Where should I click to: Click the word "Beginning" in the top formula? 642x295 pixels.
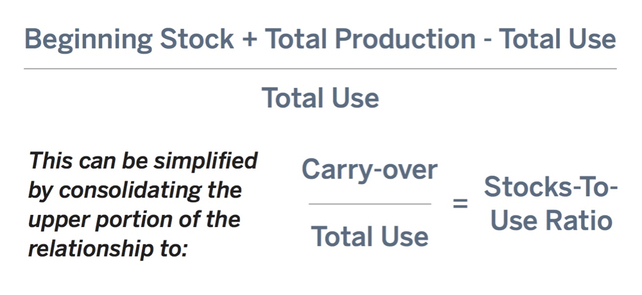point(89,40)
